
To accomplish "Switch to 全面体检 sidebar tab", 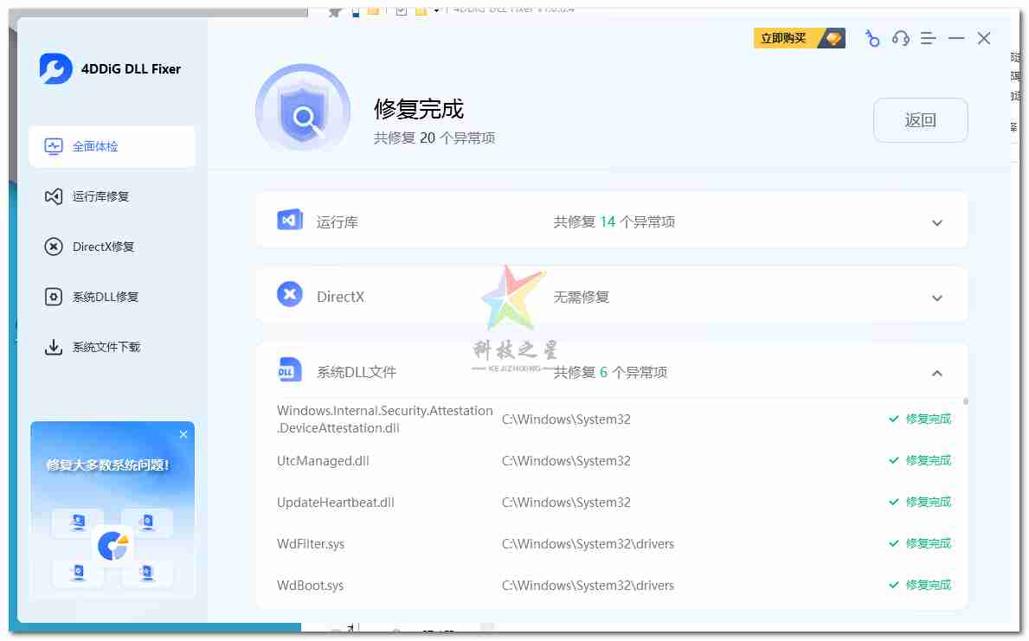I will click(x=112, y=146).
